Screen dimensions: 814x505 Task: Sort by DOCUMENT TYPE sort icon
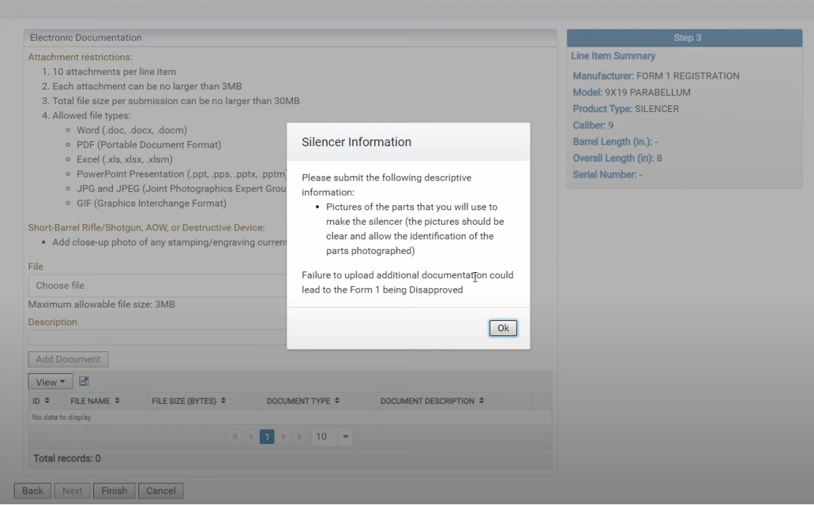[337, 401]
